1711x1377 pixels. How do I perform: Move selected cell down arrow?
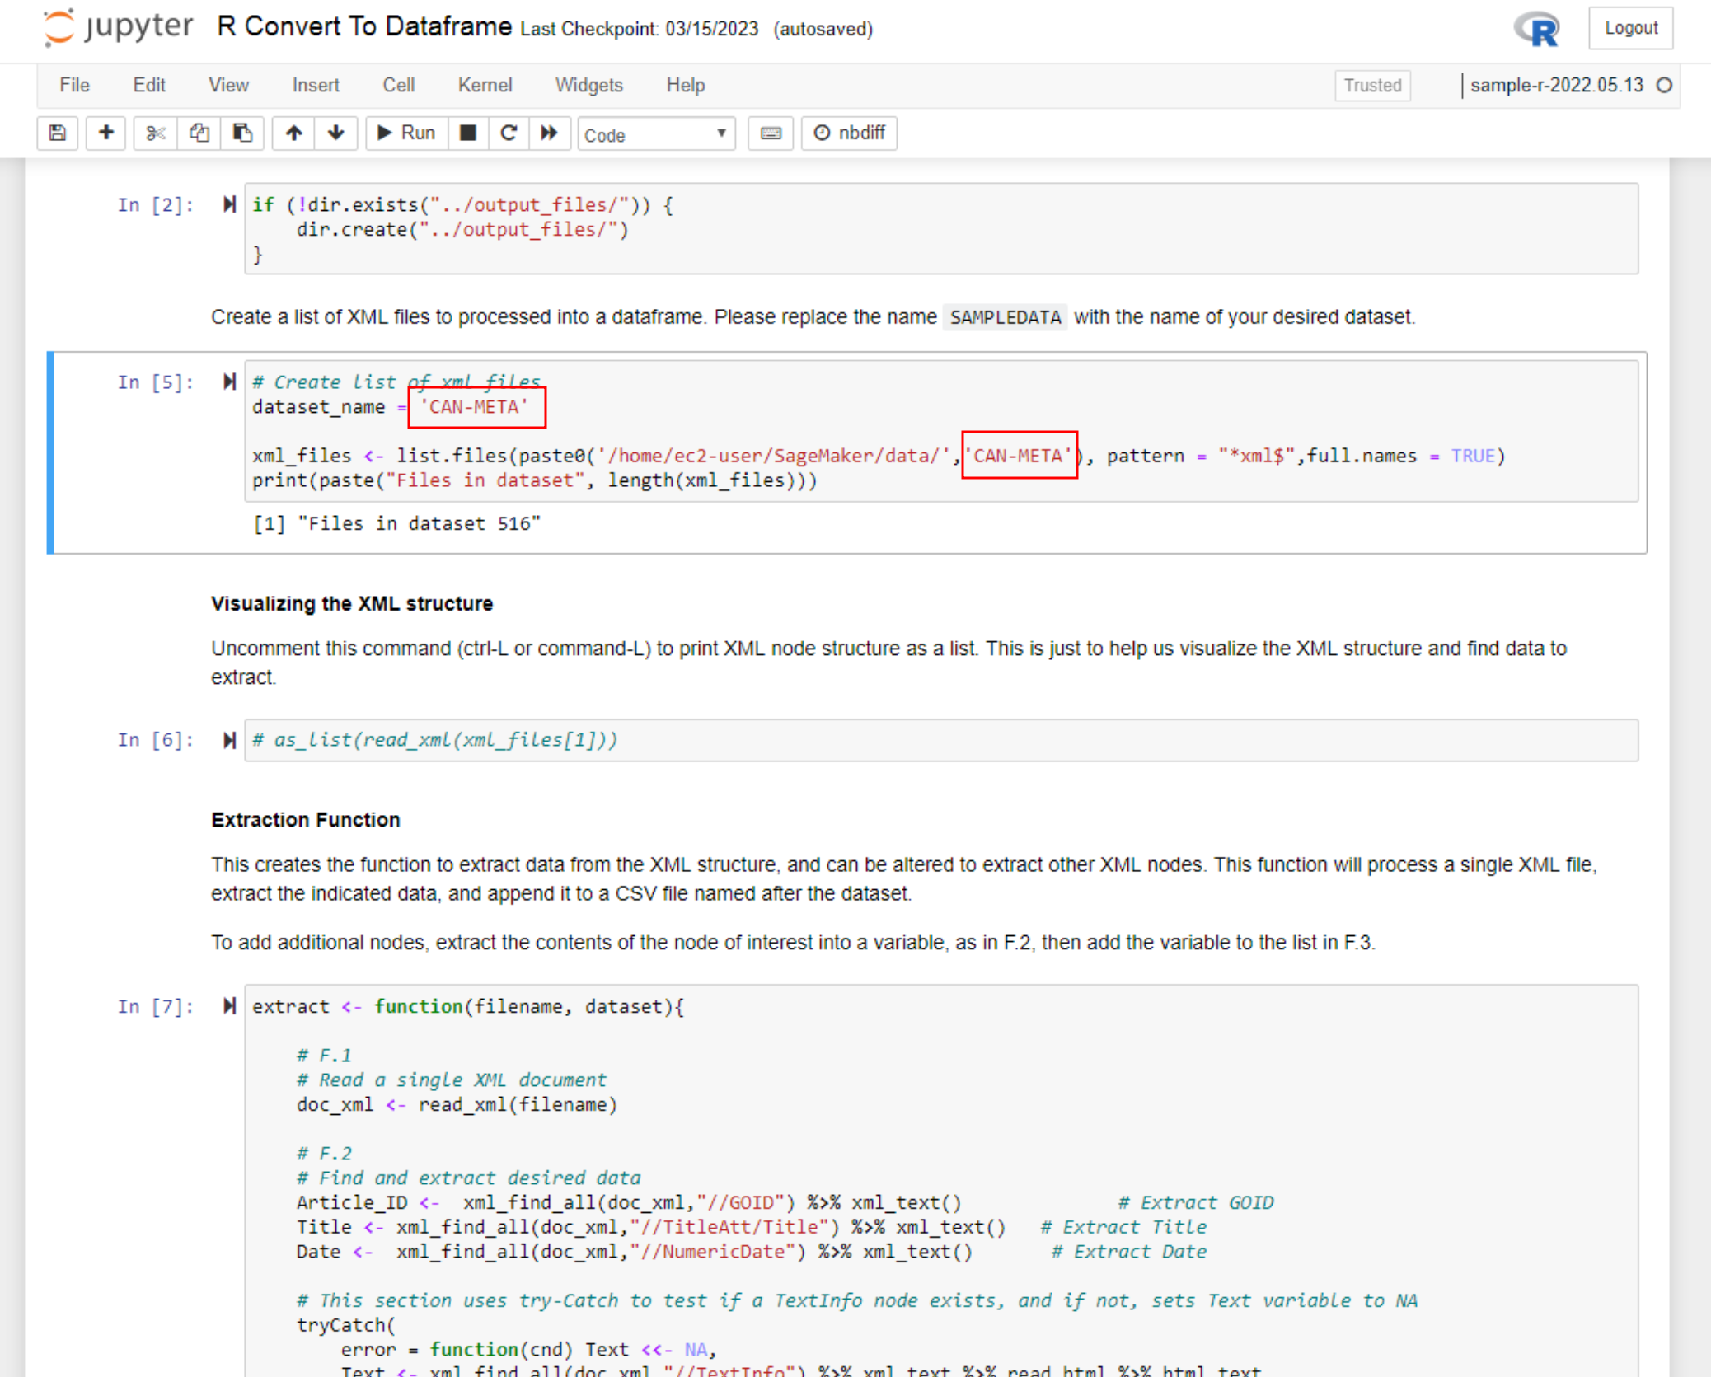point(336,133)
